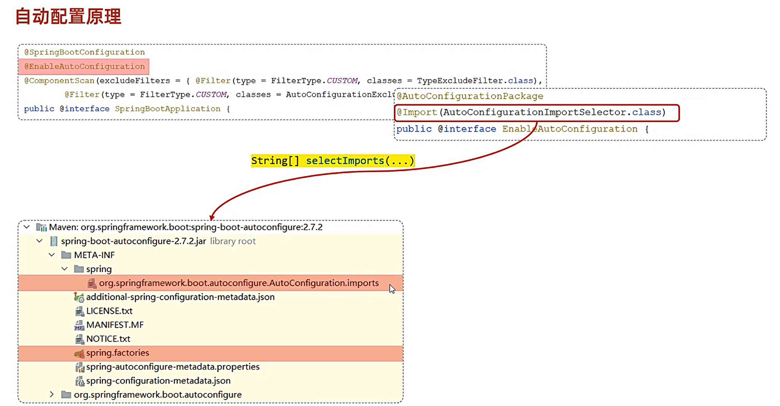The height and width of the screenshot is (406, 780).
Task: Click the spring-configuration-metadata.json file icon
Action: coord(79,381)
